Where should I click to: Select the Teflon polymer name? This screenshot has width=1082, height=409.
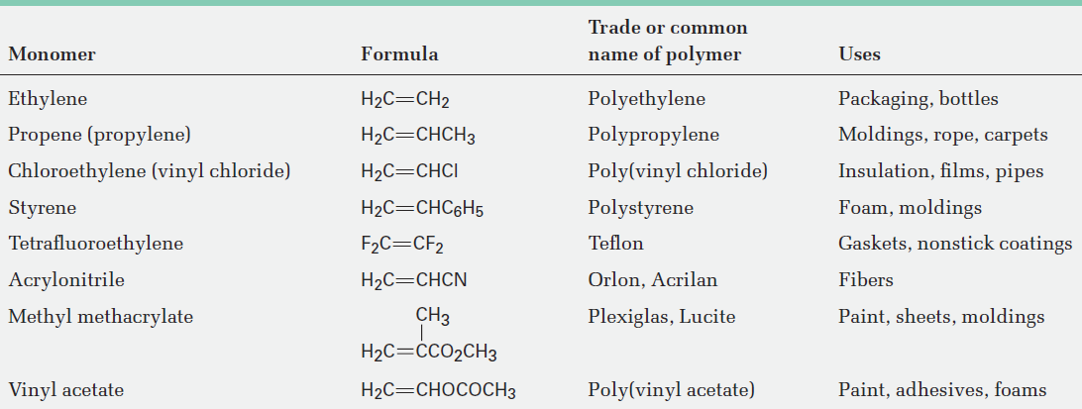(615, 244)
